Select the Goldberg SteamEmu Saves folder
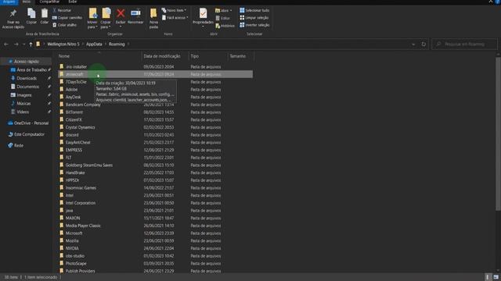The height and width of the screenshot is (281, 501). [x=89, y=165]
